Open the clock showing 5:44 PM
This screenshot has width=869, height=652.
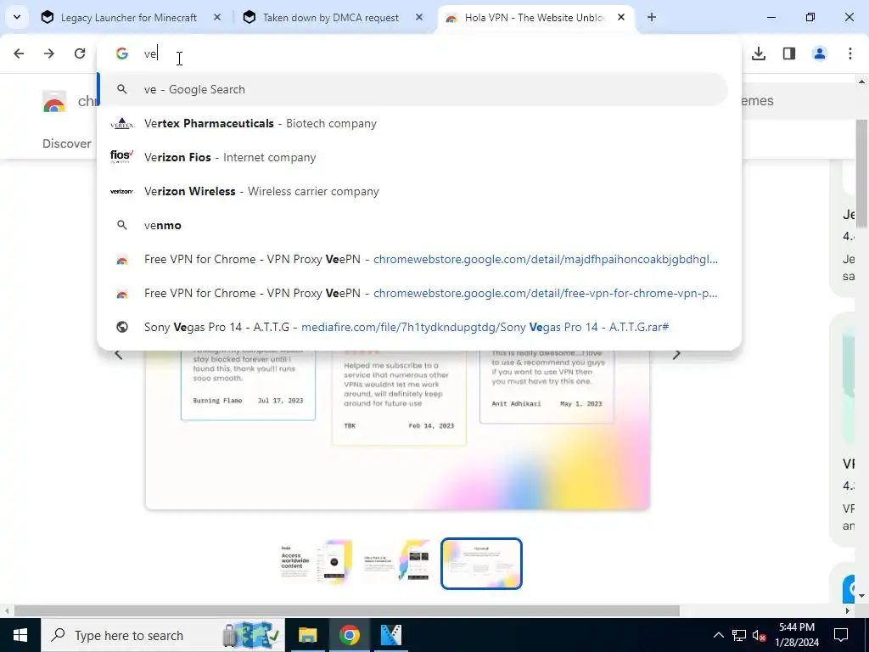pyautogui.click(x=797, y=635)
